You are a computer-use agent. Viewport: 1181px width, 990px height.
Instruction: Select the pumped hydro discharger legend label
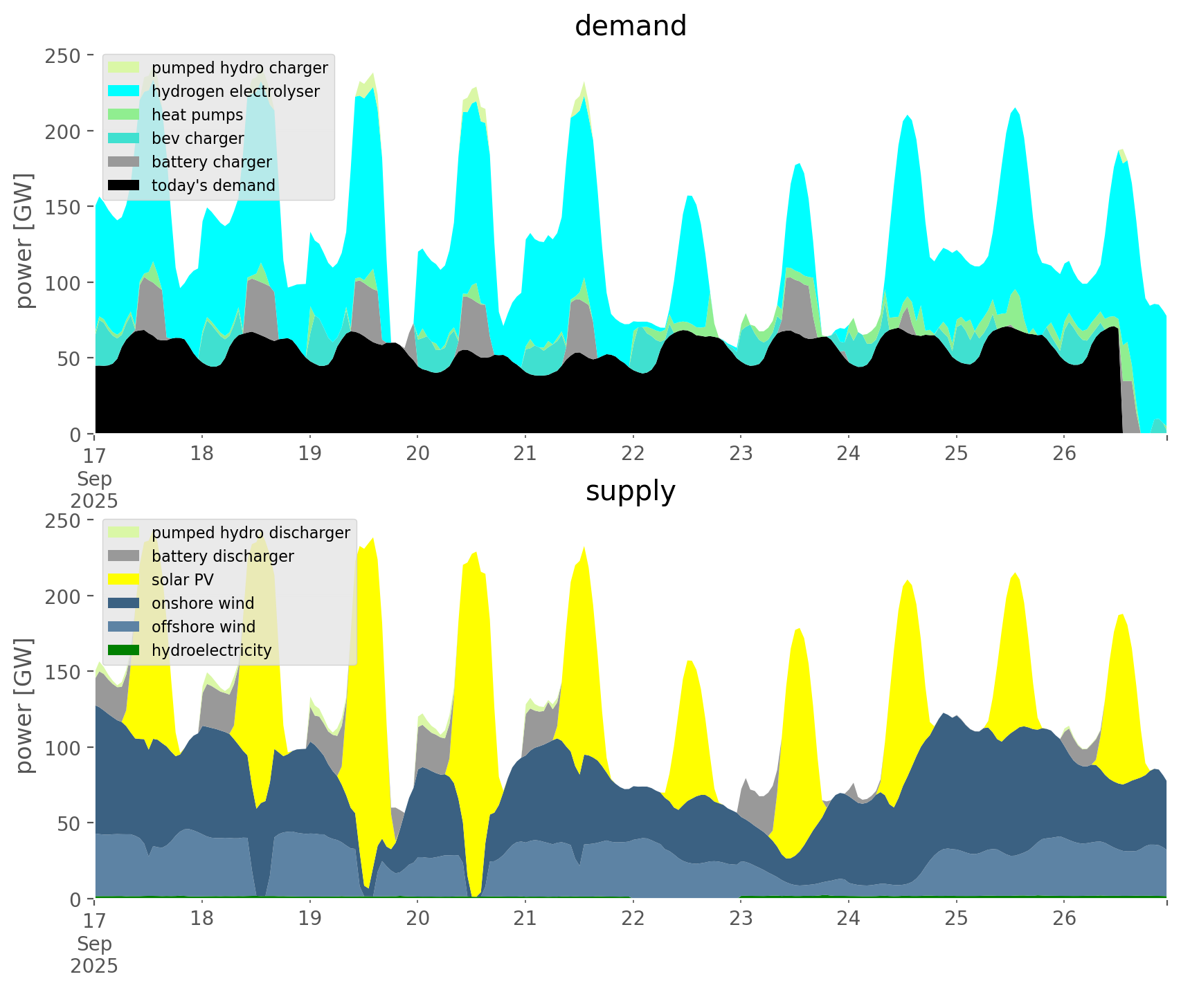[251, 533]
